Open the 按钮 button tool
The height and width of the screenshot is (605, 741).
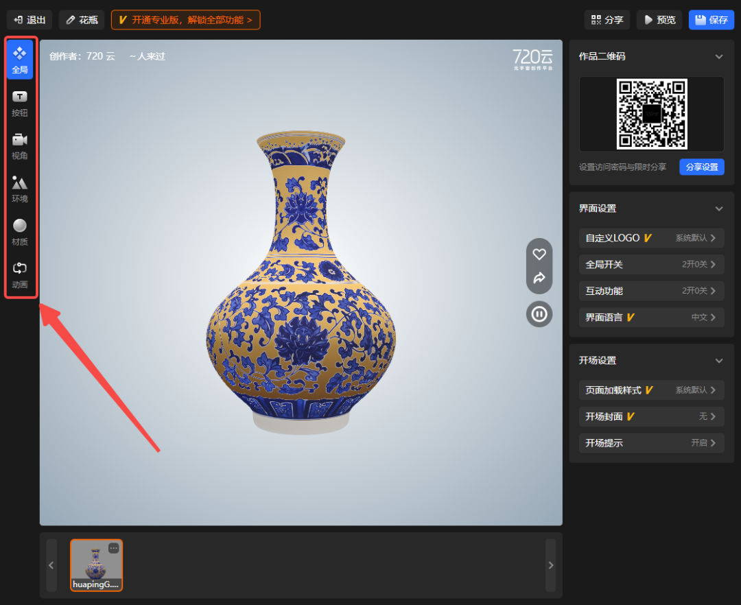click(x=20, y=104)
